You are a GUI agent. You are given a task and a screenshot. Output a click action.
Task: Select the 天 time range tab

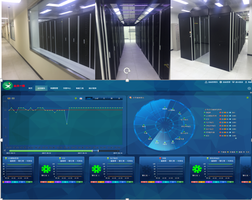point(104,98)
